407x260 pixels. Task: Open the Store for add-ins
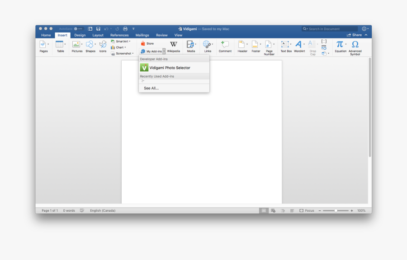tap(149, 43)
